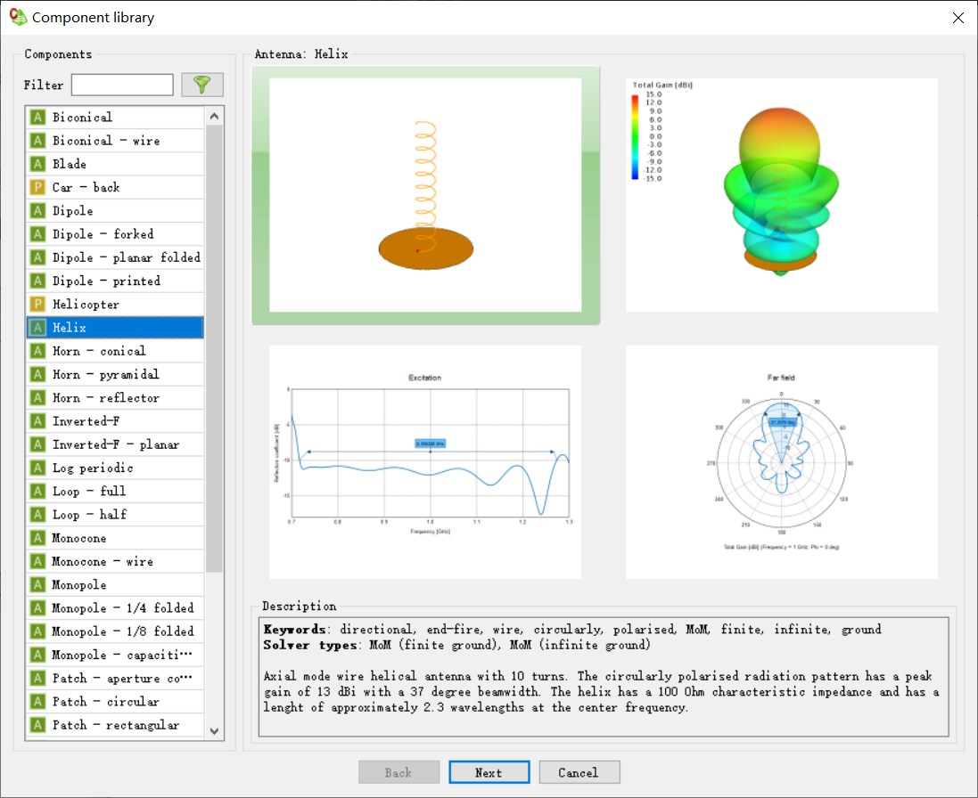
Task: Click the antenna icon beside Biconical
Action: coord(38,117)
